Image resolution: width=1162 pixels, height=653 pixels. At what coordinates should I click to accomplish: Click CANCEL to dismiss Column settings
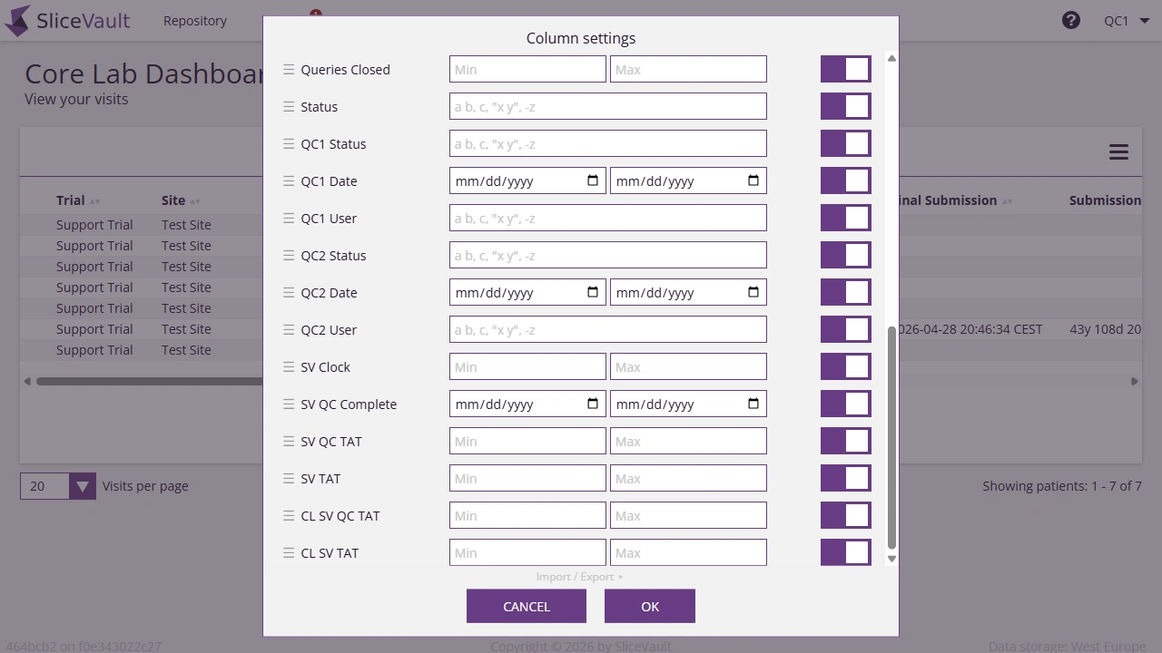pyautogui.click(x=527, y=606)
